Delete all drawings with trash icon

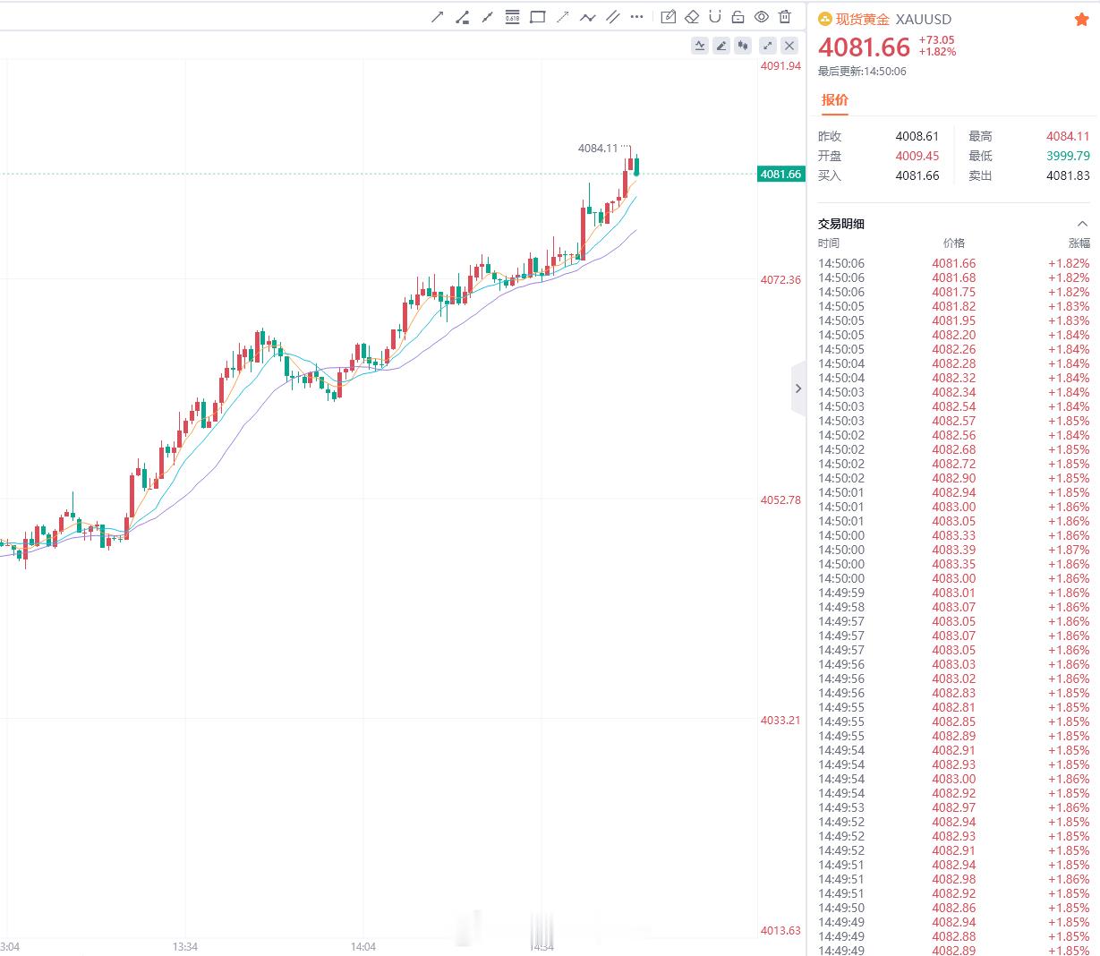[785, 17]
